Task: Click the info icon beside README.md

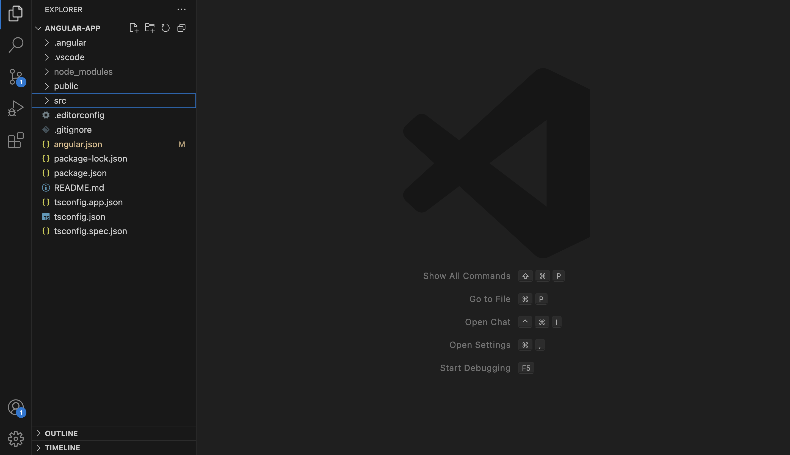Action: point(46,187)
